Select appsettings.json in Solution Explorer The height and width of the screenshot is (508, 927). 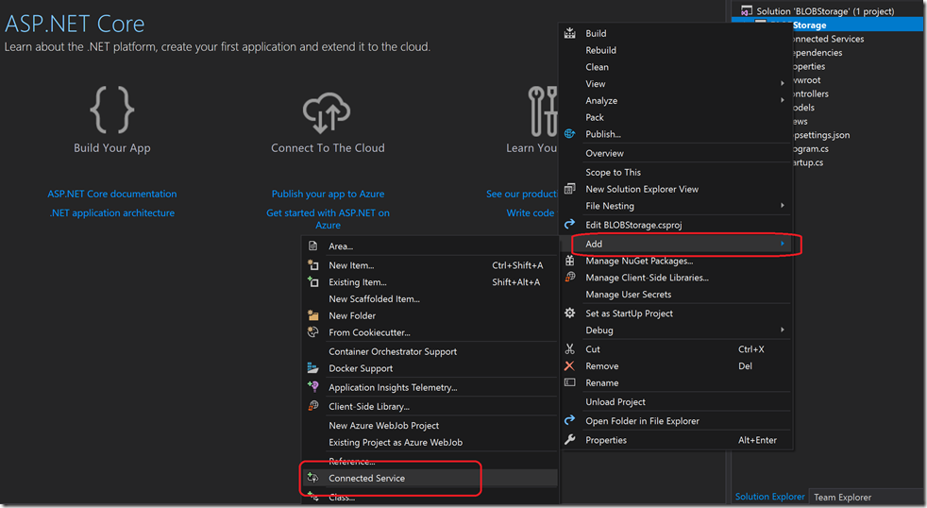[x=821, y=135]
